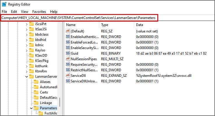
Task: Select the 'ServiceDll' value name
Action: point(78,76)
